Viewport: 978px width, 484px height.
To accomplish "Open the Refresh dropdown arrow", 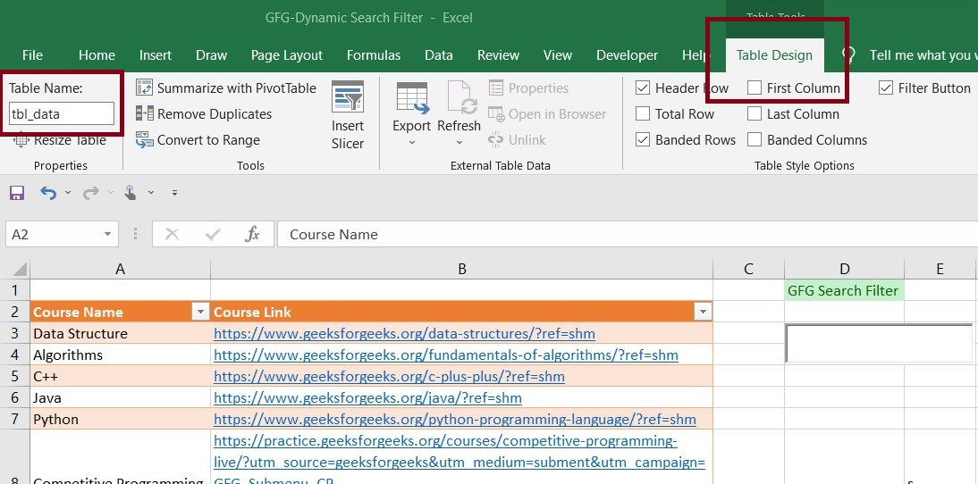I will [459, 143].
